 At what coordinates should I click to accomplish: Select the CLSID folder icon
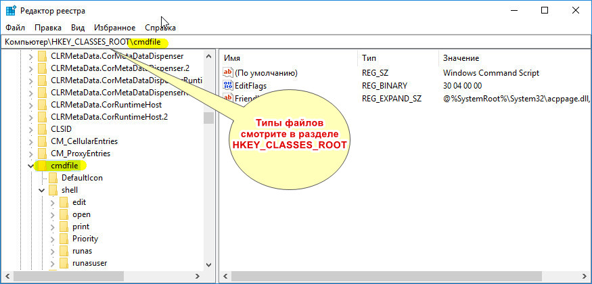(x=43, y=129)
